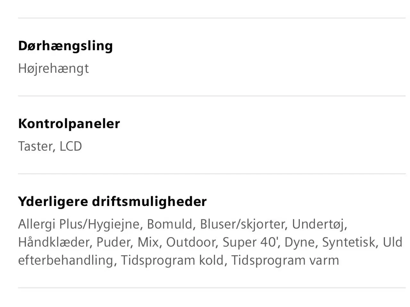The height and width of the screenshot is (307, 410).
Task: Select the Super 40' program text
Action: [250, 242]
